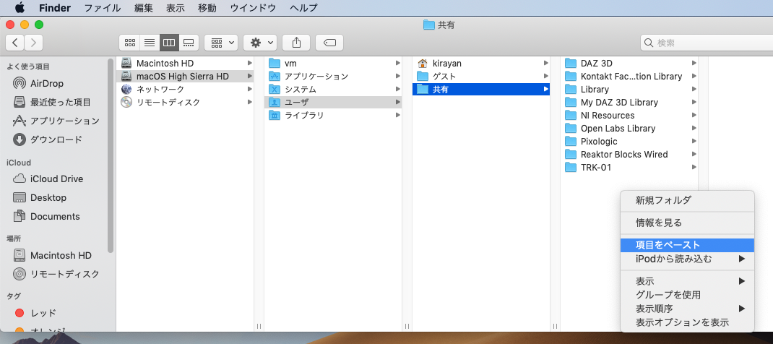
Task: Open the kirayan home folder
Action: [x=481, y=63]
